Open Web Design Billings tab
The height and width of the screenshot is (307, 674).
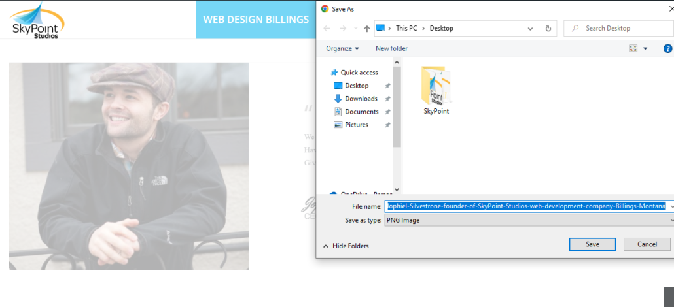tap(256, 20)
